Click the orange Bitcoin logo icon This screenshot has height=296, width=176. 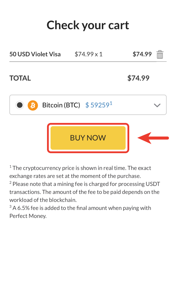click(33, 105)
